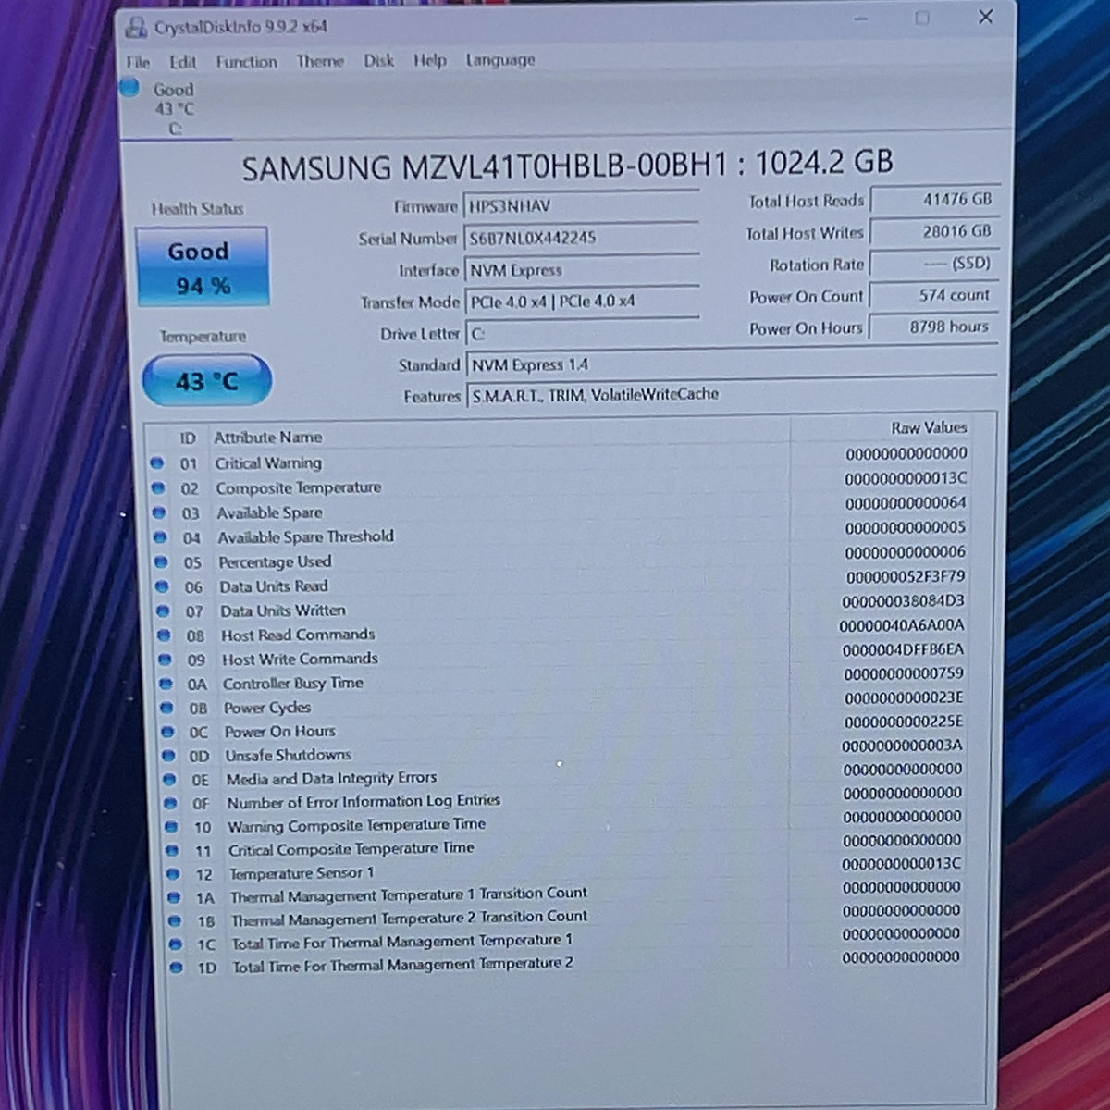Click the Features field with S.M.A.R.T., TRIM
Image resolution: width=1110 pixels, height=1110 pixels.
(x=732, y=395)
